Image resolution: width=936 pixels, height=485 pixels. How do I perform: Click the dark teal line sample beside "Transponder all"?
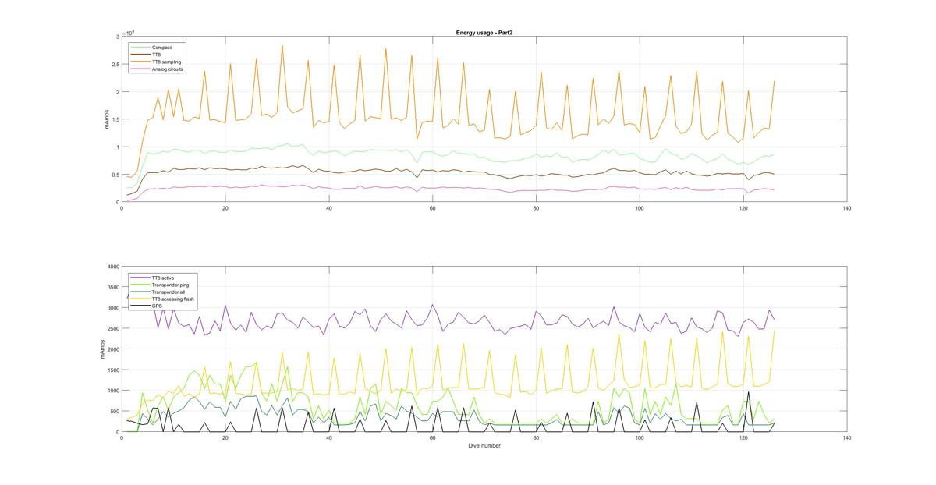tap(140, 292)
